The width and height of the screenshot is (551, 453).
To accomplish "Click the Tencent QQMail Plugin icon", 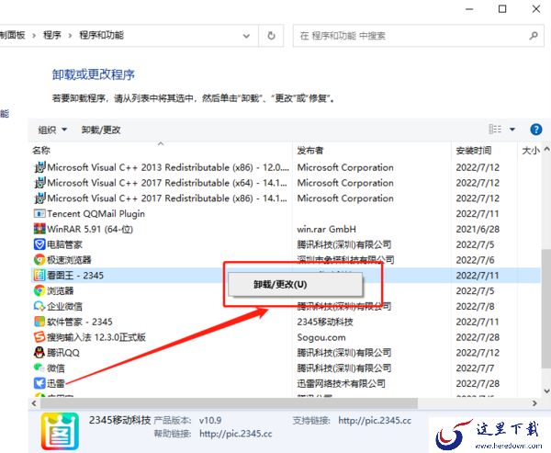I will coord(39,213).
